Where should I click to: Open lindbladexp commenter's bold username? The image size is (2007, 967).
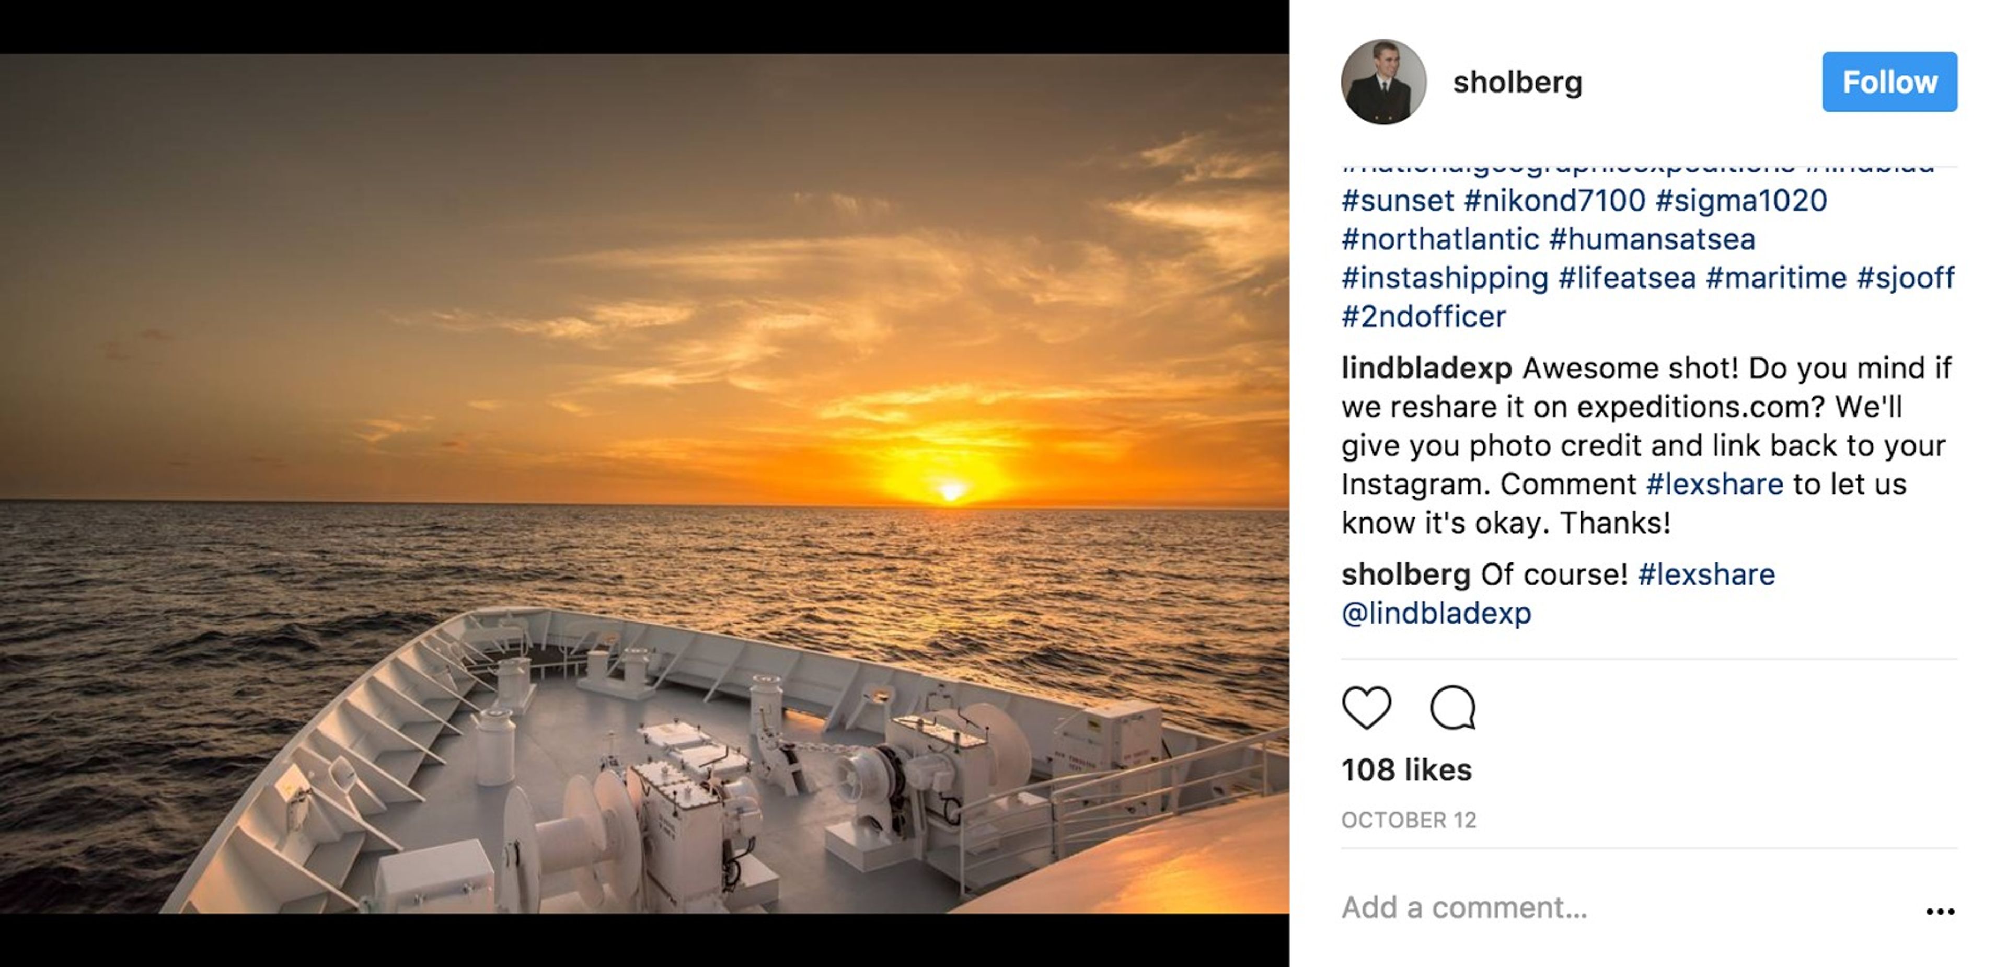pos(1426,368)
